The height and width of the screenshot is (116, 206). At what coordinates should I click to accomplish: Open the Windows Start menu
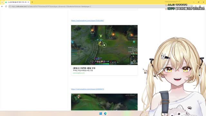(x=100, y=113)
